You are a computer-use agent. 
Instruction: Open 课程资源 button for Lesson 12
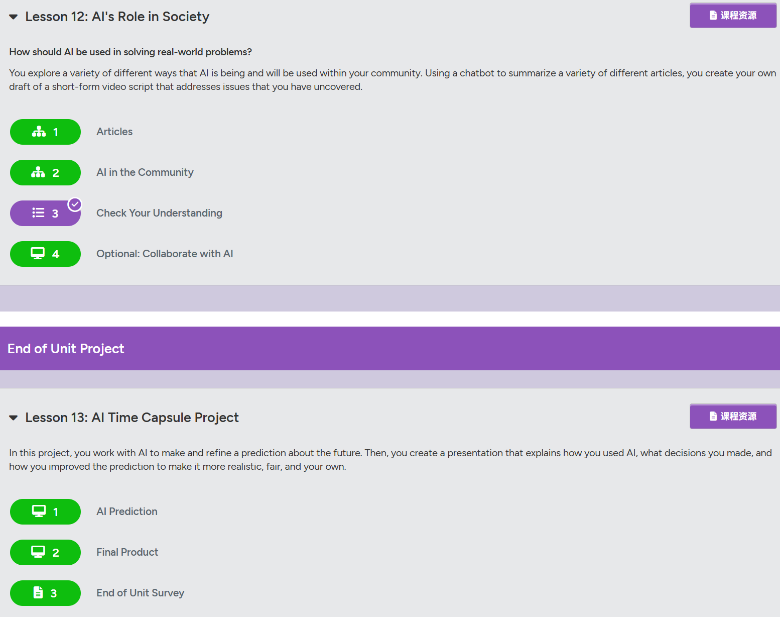[733, 16]
